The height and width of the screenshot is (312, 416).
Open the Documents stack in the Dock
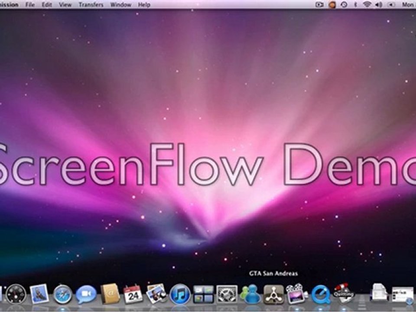(380, 293)
